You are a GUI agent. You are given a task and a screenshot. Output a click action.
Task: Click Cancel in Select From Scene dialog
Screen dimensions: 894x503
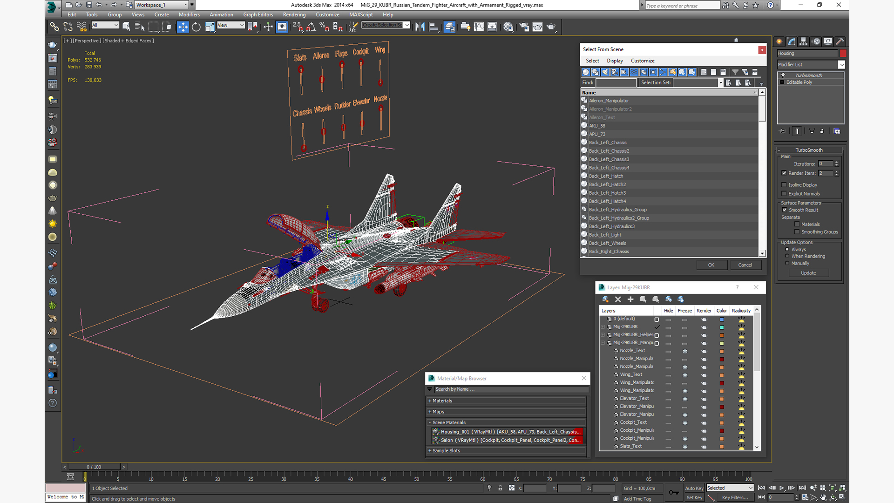(745, 265)
